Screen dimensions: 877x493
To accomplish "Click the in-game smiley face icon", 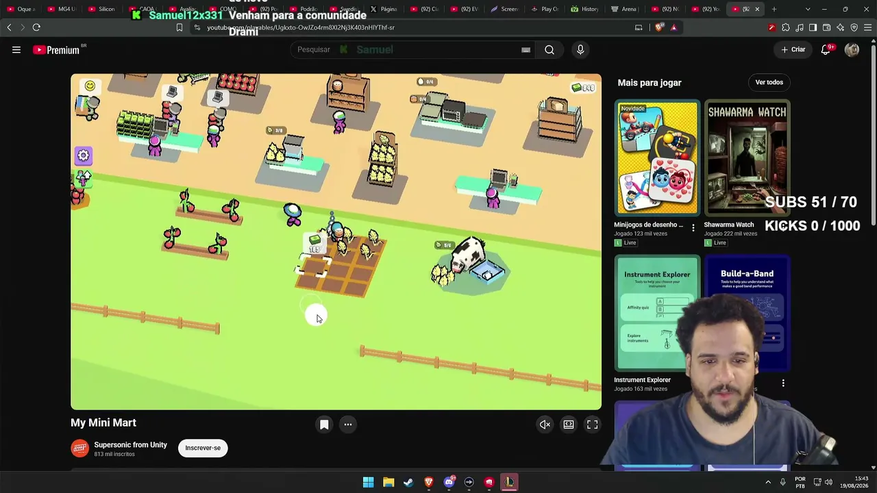I will pos(90,86).
